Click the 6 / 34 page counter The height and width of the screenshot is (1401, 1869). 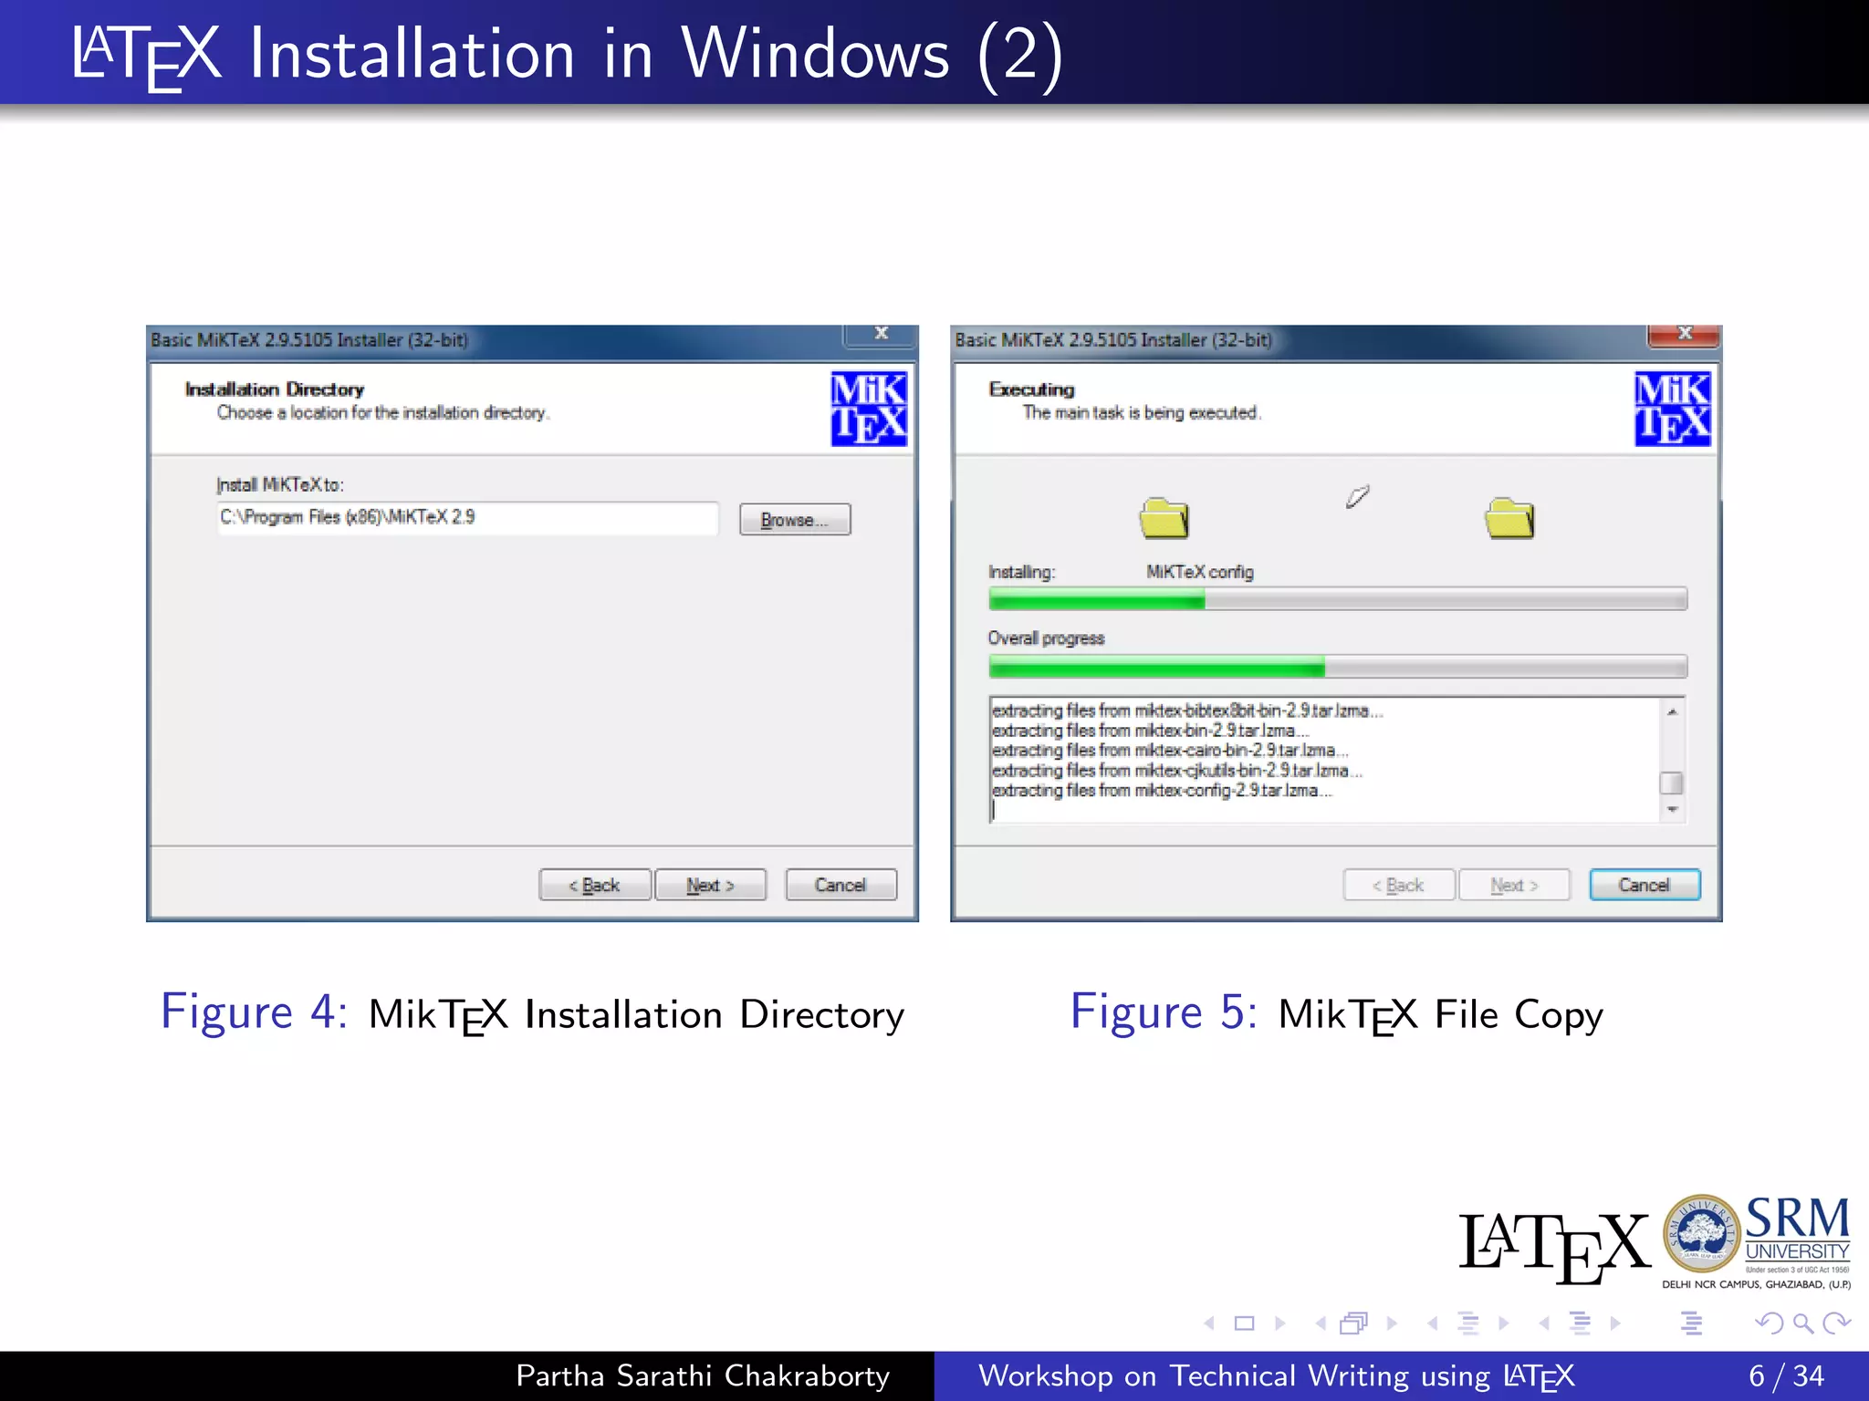[x=1786, y=1375]
